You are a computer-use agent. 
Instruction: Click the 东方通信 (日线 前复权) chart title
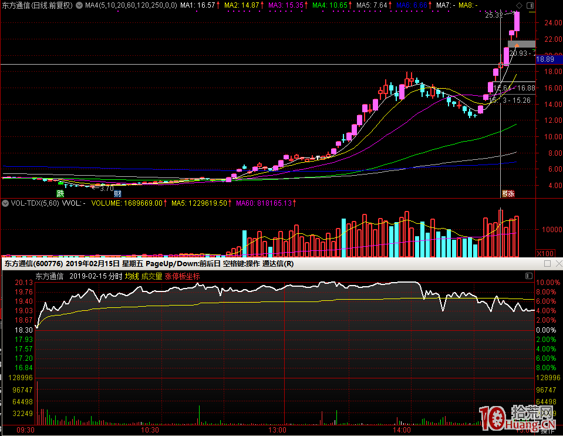point(37,5)
